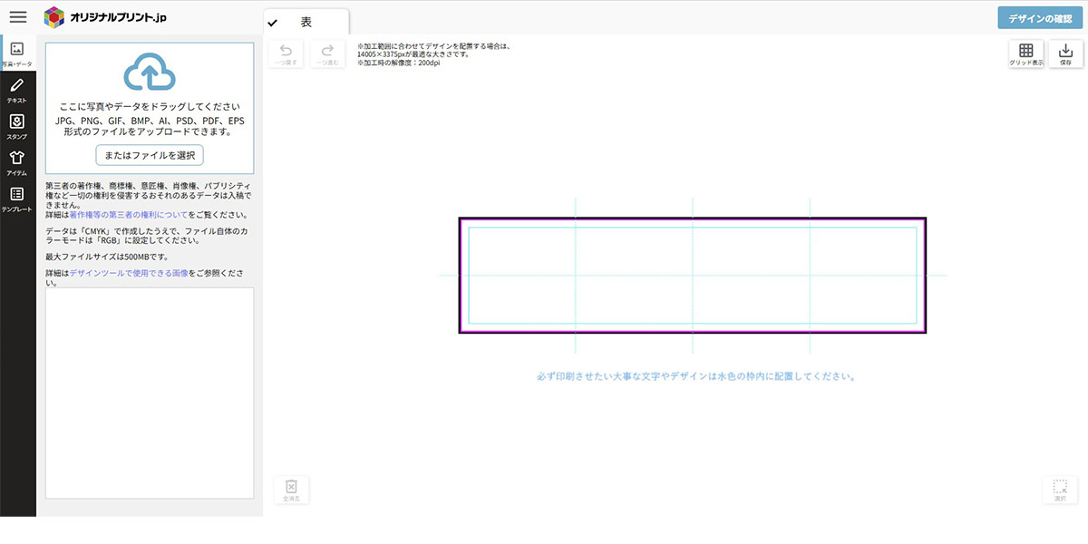Click inside the design canvas print area

(693, 276)
